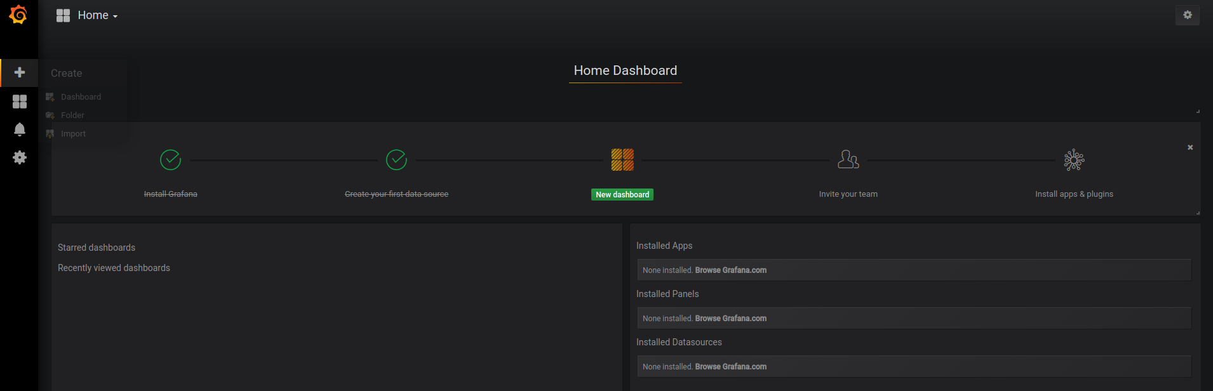This screenshot has height=391, width=1213.
Task: Click the Invite your team users icon
Action: tap(848, 159)
